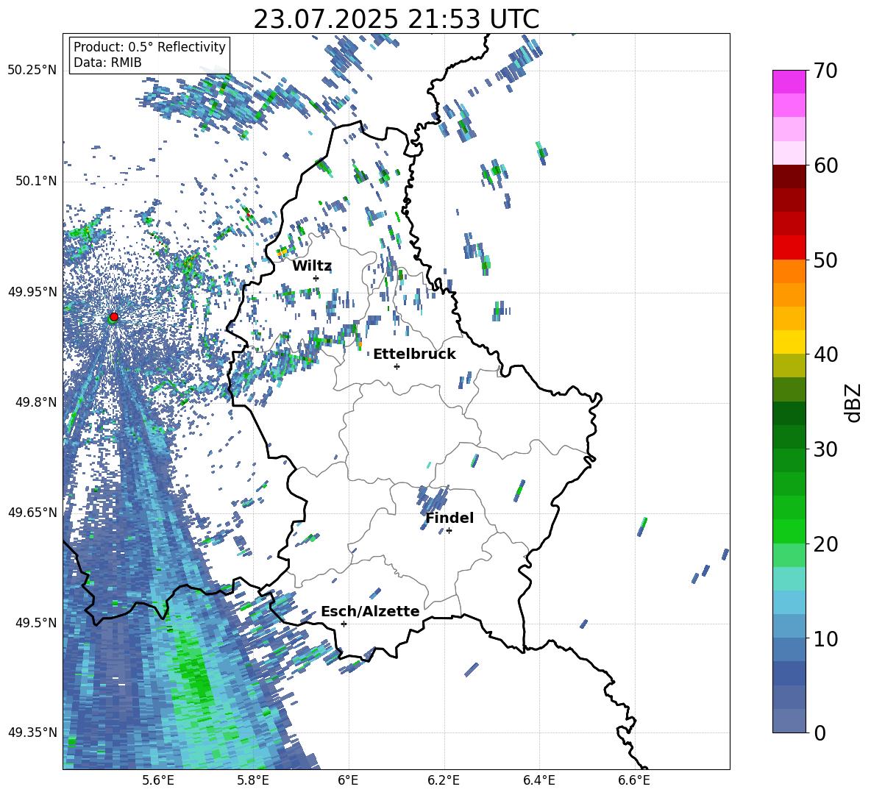Click the 50 value on the colorbar
Image resolution: width=871 pixels, height=795 pixels.
tap(825, 260)
